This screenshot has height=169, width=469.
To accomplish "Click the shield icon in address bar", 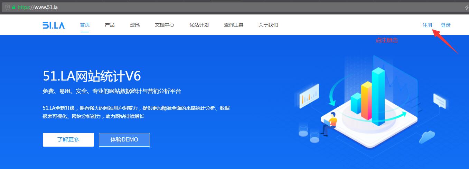I will click(7, 7).
